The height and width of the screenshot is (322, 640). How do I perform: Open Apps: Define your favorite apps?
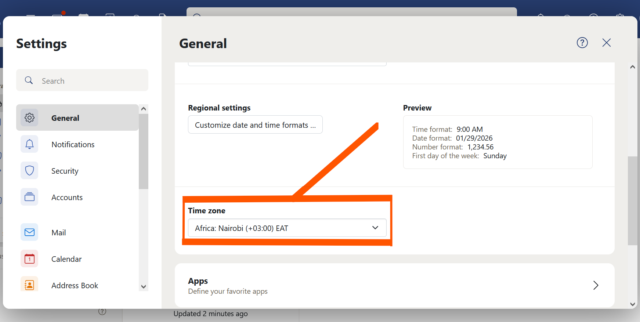(x=395, y=285)
